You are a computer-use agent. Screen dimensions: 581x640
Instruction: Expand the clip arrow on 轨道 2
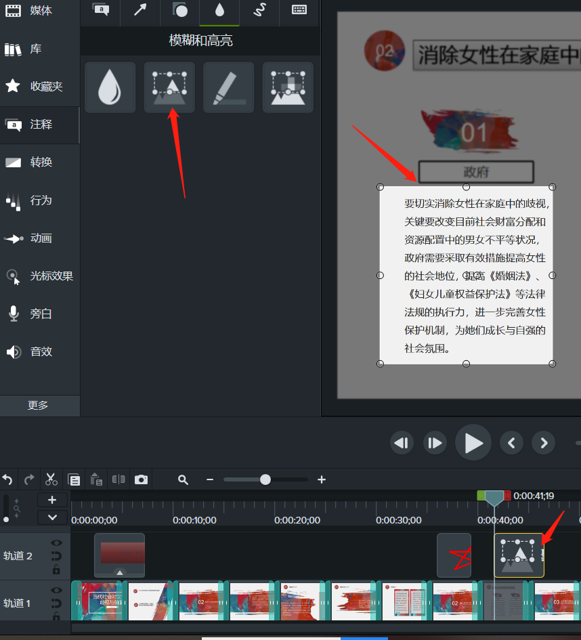120,573
